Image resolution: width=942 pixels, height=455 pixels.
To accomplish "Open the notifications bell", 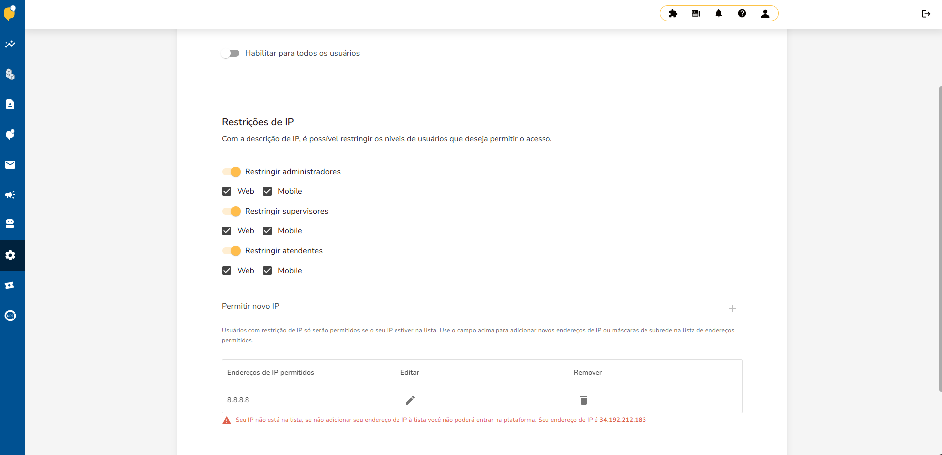I will 719,13.
